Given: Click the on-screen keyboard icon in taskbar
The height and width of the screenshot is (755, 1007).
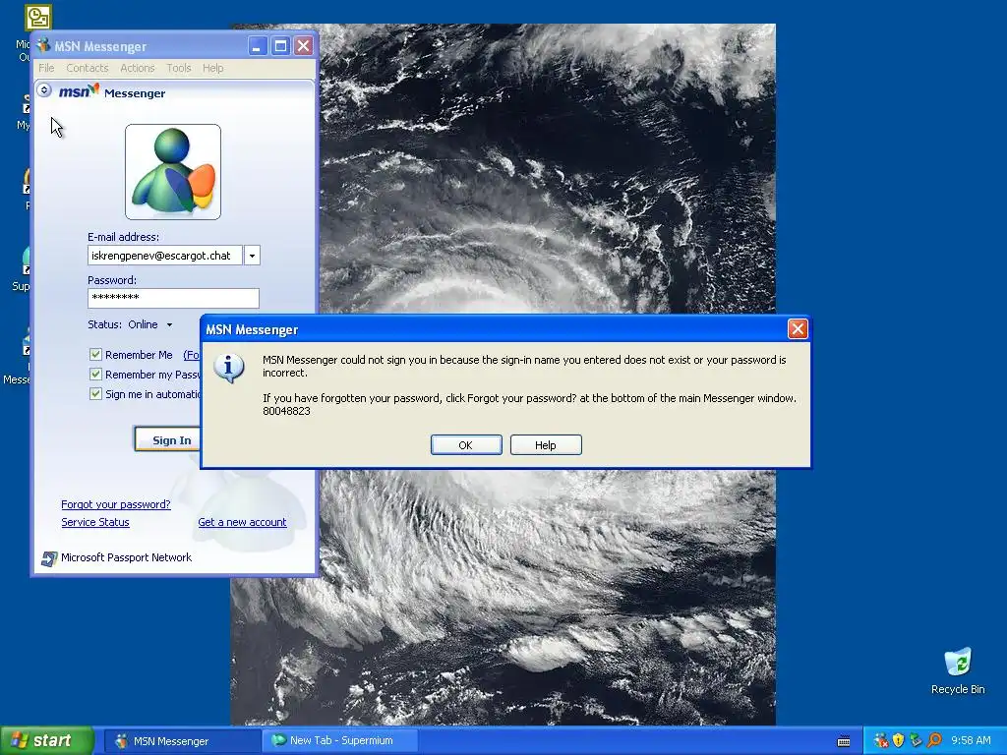Looking at the screenshot, I should coord(844,741).
